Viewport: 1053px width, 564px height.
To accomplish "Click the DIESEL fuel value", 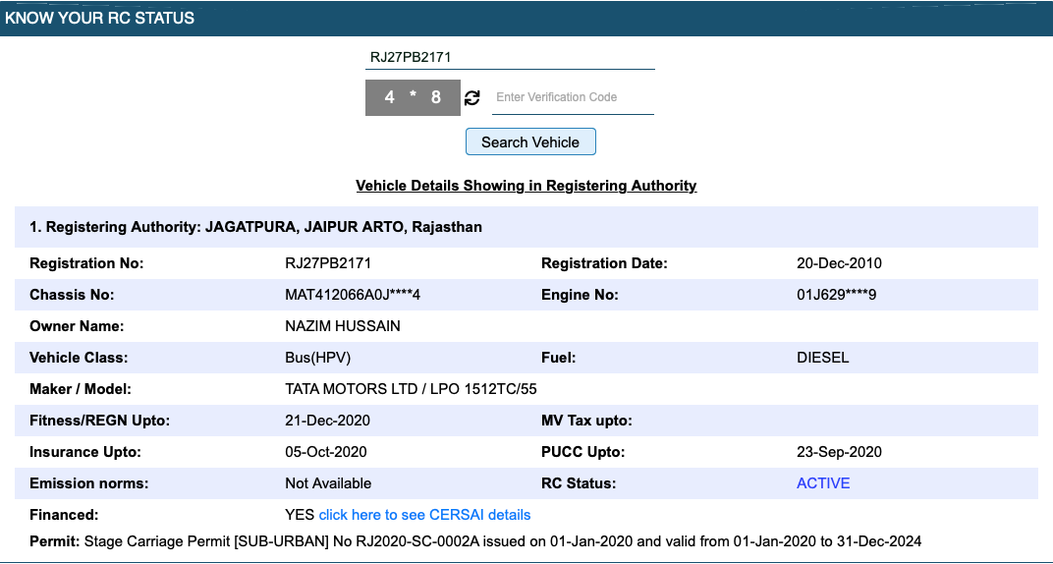I will pos(822,358).
